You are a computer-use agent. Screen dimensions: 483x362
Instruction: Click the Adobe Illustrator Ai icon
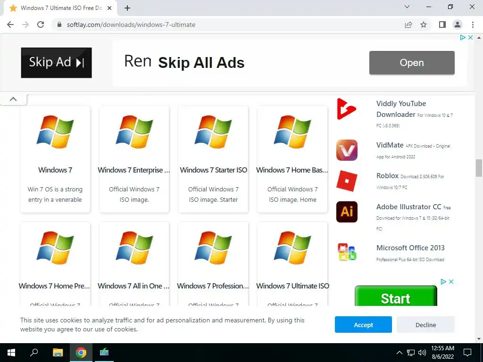point(347,212)
